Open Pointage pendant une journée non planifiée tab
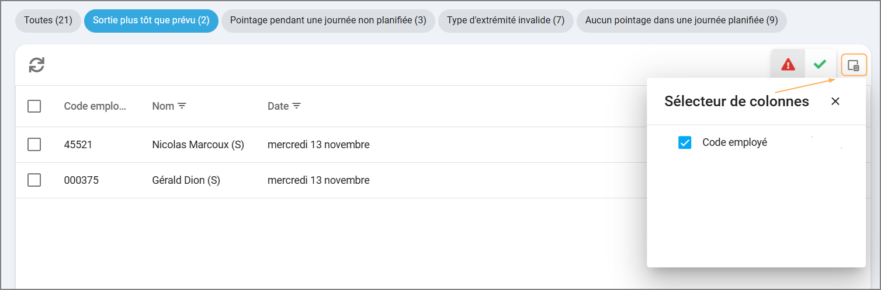This screenshot has width=881, height=290. 328,20
